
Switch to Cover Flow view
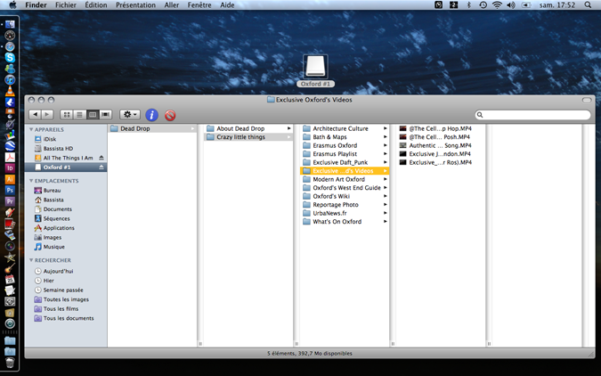105,115
